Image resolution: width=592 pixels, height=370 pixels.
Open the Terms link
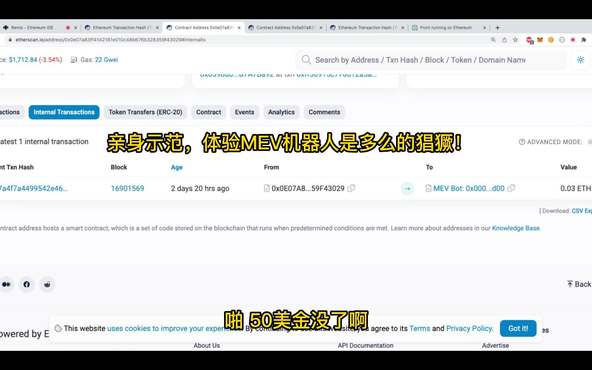coord(420,329)
